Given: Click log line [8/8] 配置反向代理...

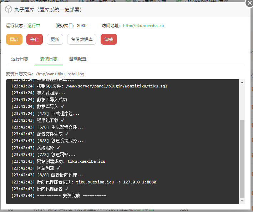Looking at the screenshot, I should click(47, 175).
